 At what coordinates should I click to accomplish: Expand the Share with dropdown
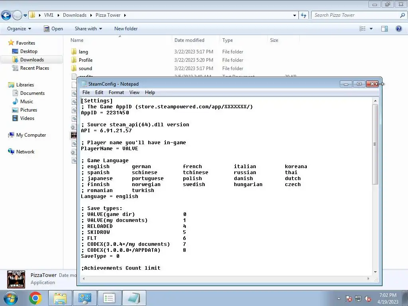coord(88,29)
